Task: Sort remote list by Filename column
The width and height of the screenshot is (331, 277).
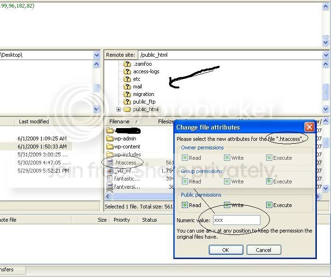Action: [123, 121]
